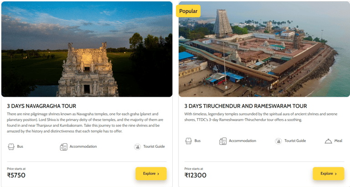Click the Bus icon on Navagragha tour card

coord(11,146)
